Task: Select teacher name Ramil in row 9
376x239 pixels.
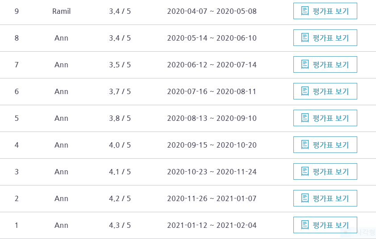Action: click(x=61, y=11)
